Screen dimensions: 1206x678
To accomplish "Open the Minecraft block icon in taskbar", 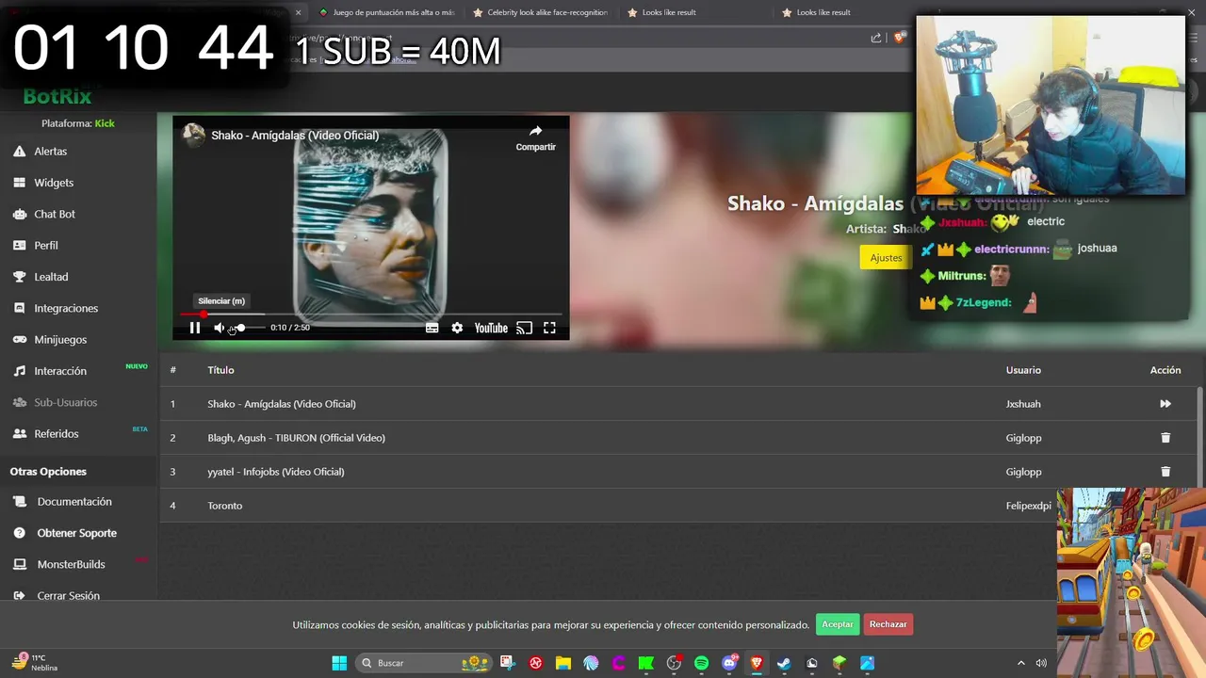I will 839,663.
